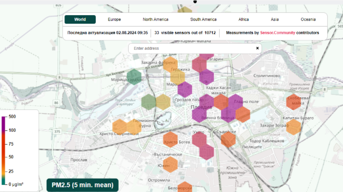Screen dimensions: 343x192
Task: Open the orange hexagon near Съдийски
Action: point(228,139)
